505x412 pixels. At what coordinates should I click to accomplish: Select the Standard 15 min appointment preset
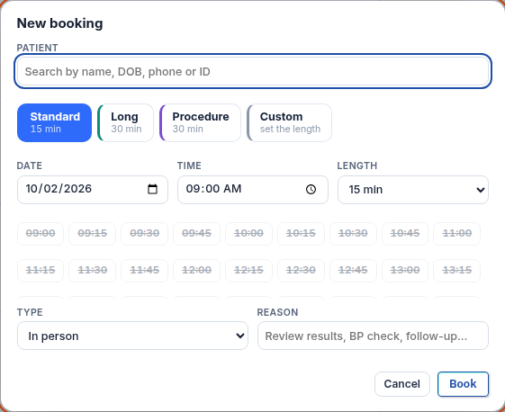point(54,122)
